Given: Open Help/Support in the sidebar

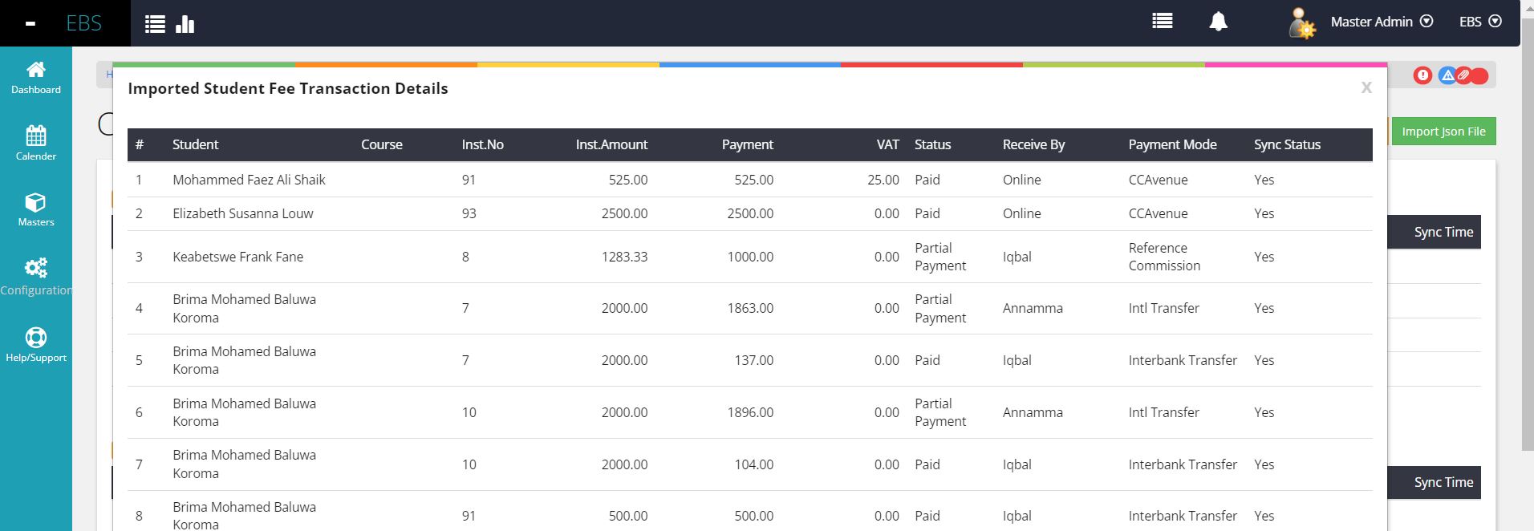Looking at the screenshot, I should point(36,345).
